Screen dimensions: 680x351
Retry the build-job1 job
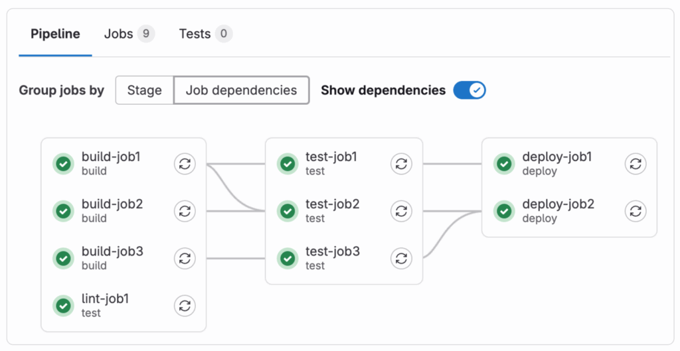pyautogui.click(x=185, y=164)
